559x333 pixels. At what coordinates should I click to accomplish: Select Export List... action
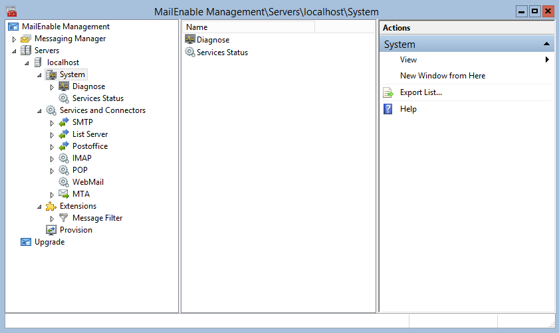pyautogui.click(x=421, y=92)
